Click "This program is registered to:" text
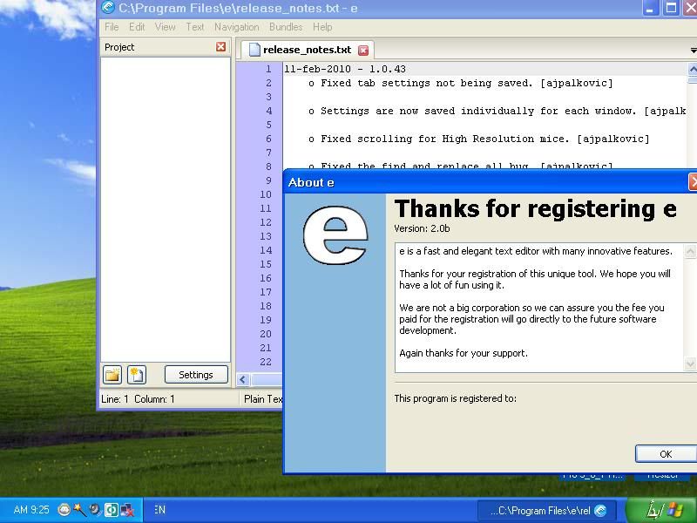 [455, 398]
